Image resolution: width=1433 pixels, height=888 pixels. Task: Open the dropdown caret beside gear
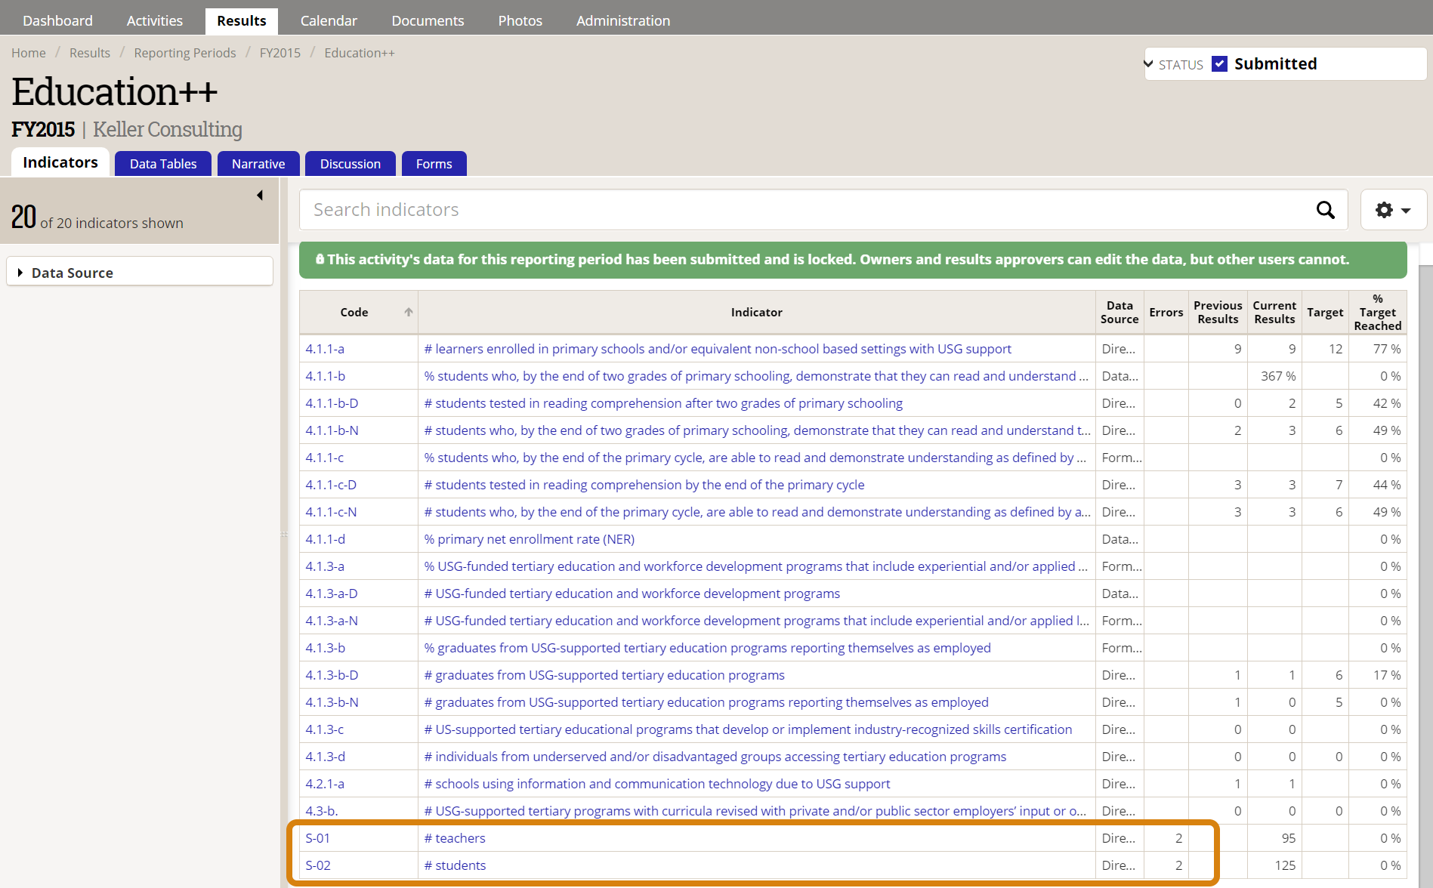(x=1406, y=211)
